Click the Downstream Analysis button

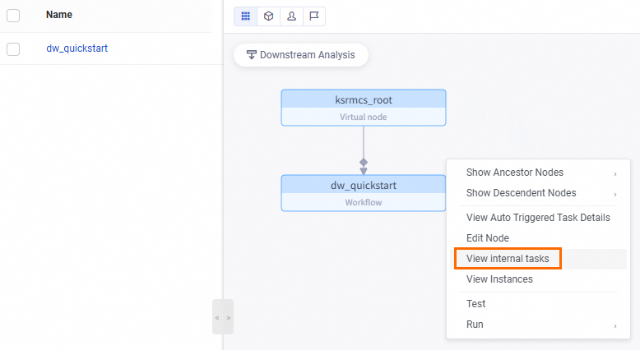click(x=301, y=55)
